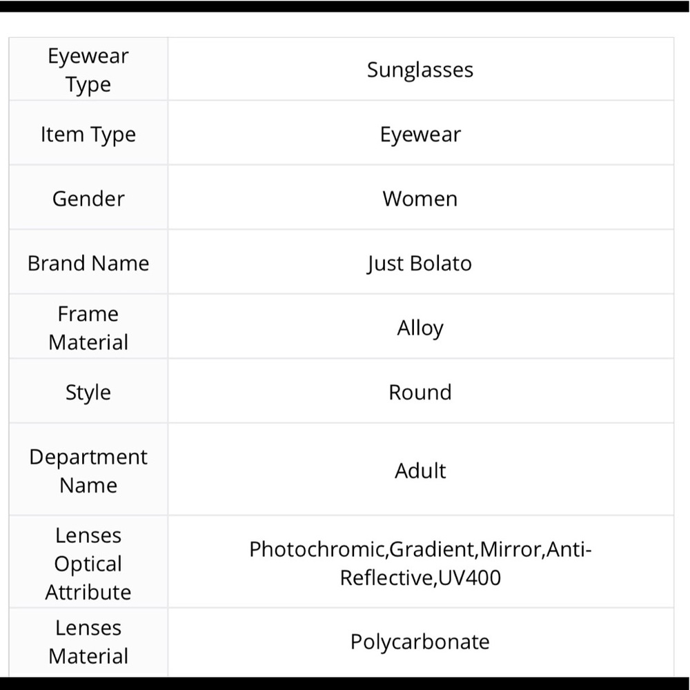Select the Polycarbonate value cell
The height and width of the screenshot is (690, 690).
coord(420,642)
